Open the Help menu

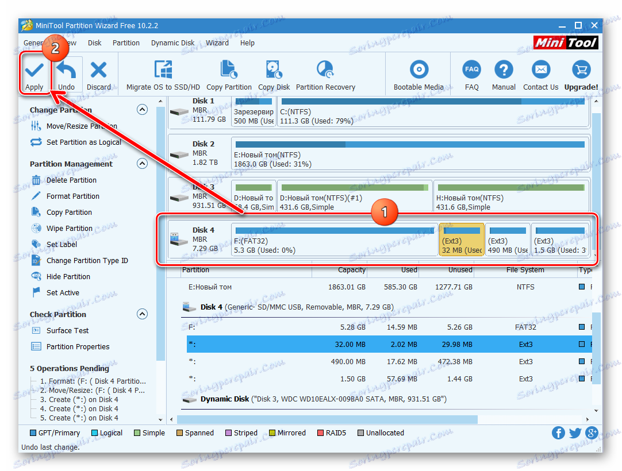click(x=247, y=43)
